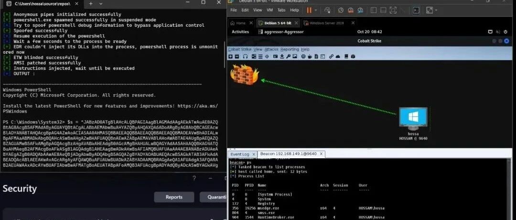Viewport: 516px width, 220px height.
Task: Pause the virtual machine in VMware toolbar
Action: pyautogui.click(x=309, y=10)
